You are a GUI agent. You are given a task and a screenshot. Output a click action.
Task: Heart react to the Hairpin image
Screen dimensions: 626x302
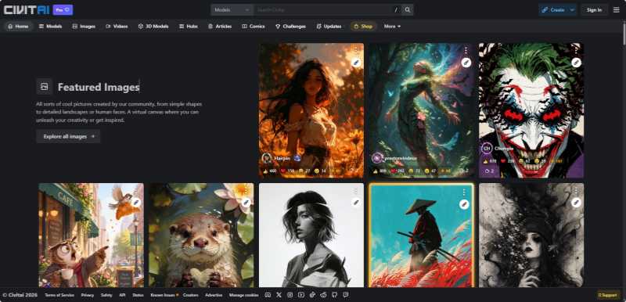[287, 171]
